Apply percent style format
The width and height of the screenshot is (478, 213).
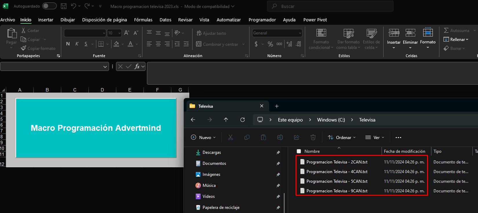point(270,44)
